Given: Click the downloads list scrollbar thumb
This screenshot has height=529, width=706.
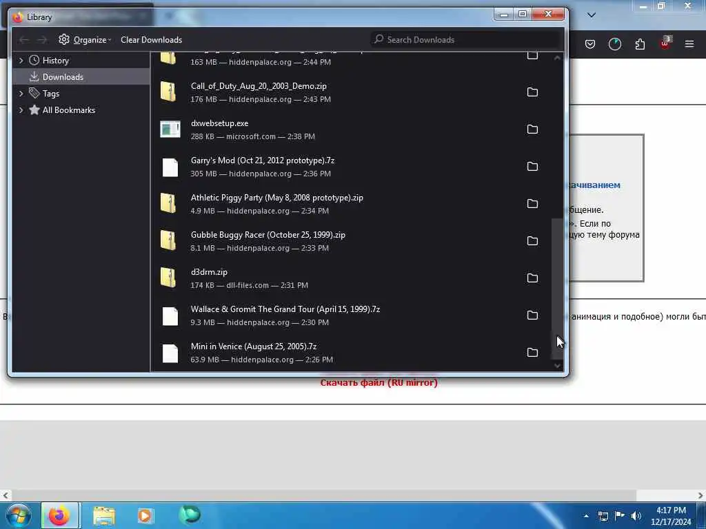Looking at the screenshot, I should point(557,289).
